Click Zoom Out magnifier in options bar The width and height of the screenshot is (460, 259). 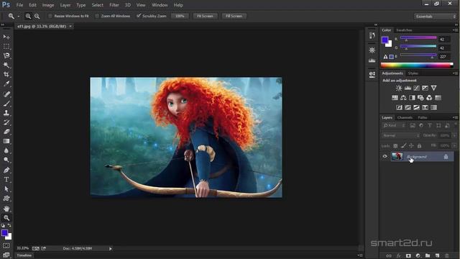(37, 16)
